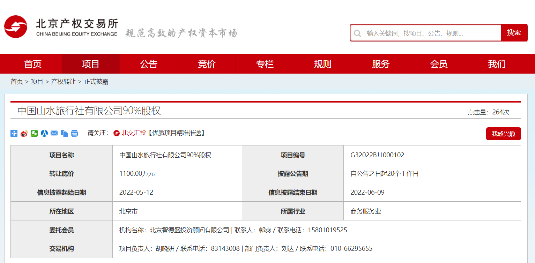Viewport: 535px width, 263px height.
Task: Click the Renren share icon
Action: tap(44, 133)
